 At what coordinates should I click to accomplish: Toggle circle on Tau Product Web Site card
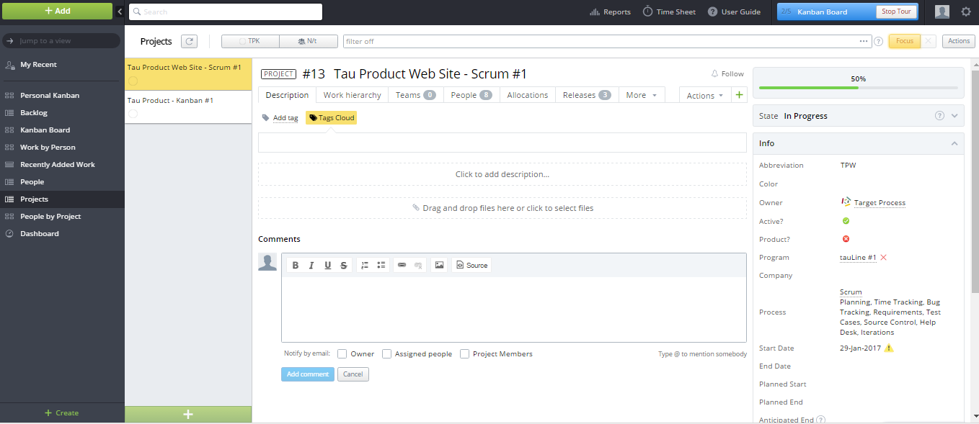[133, 81]
